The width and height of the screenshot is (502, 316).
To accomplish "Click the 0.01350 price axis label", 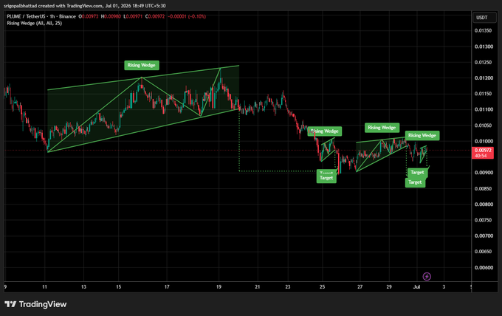I will point(483,31).
